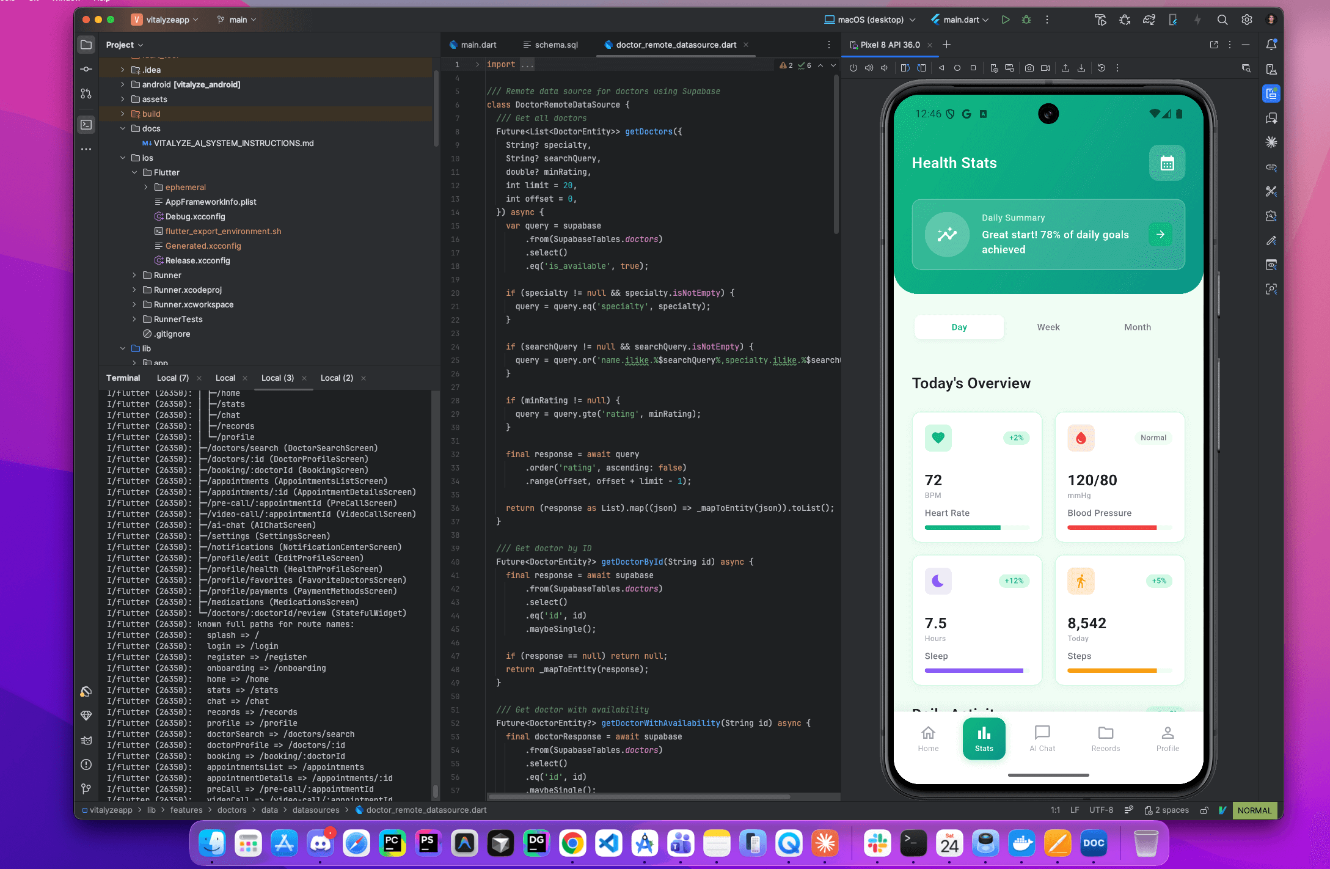
Task: Switch the Health Stats view to Week
Action: click(1047, 327)
